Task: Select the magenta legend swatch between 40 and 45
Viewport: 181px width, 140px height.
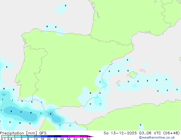Action: point(77,136)
